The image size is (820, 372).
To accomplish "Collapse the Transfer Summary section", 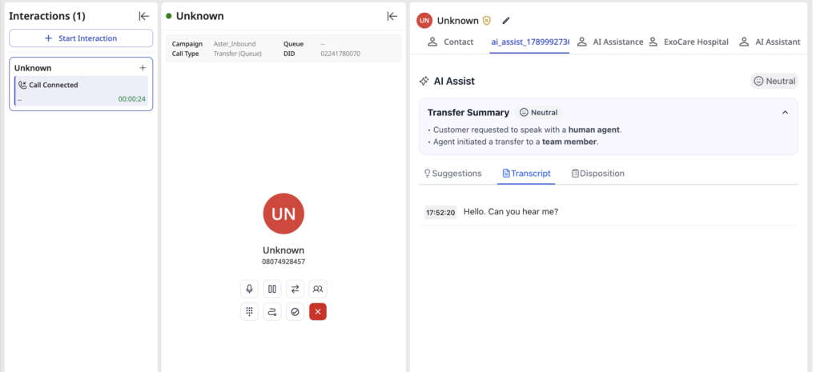I will pyautogui.click(x=785, y=112).
